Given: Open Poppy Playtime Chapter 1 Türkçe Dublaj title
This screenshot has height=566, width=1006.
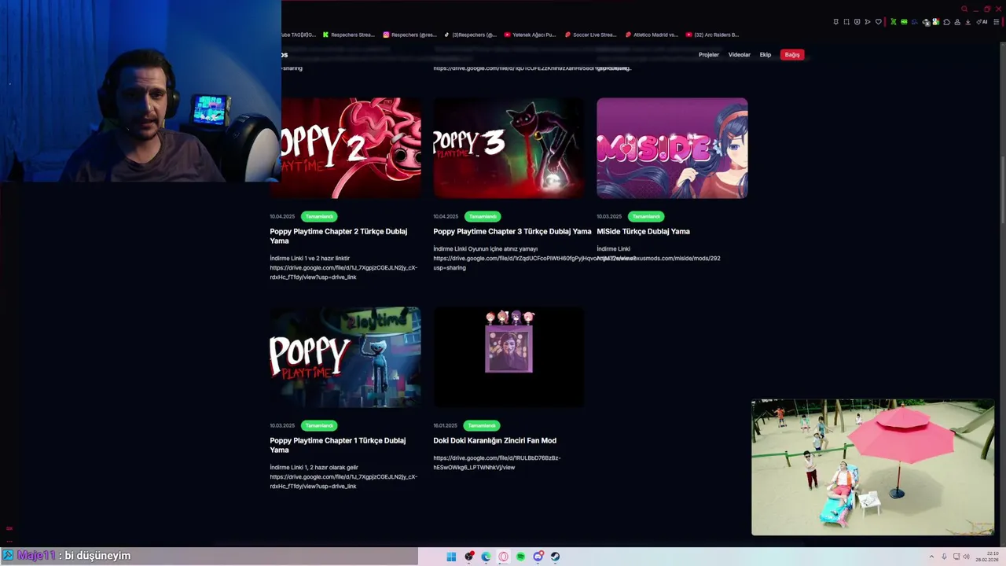Looking at the screenshot, I should pos(338,445).
